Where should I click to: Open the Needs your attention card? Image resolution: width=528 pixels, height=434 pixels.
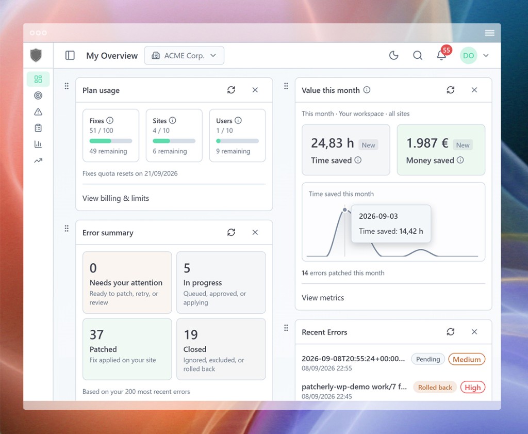pyautogui.click(x=127, y=282)
